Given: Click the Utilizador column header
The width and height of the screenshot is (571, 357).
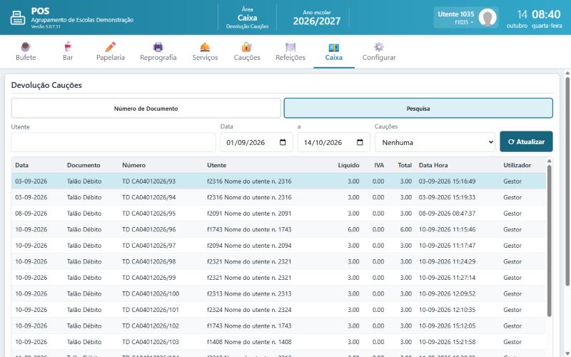Looking at the screenshot, I should pos(517,165).
